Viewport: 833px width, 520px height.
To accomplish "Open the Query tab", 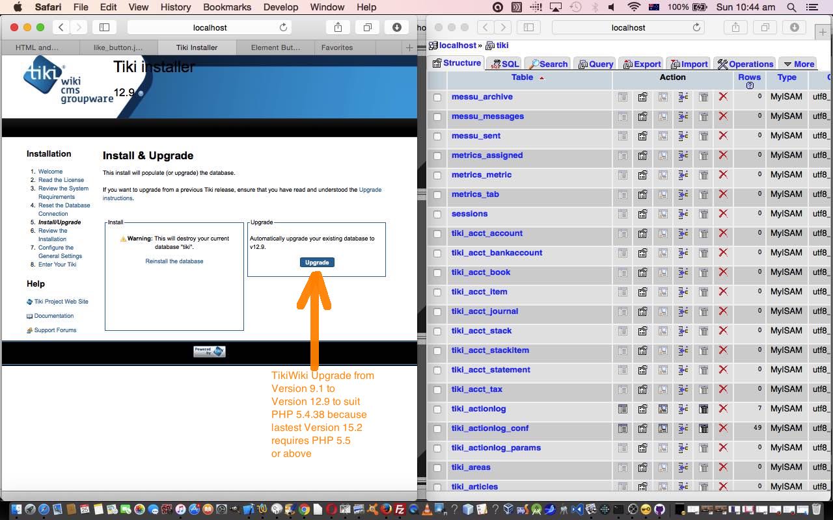I will pyautogui.click(x=595, y=64).
